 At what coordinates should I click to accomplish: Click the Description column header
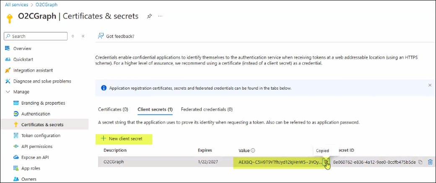tap(115, 150)
